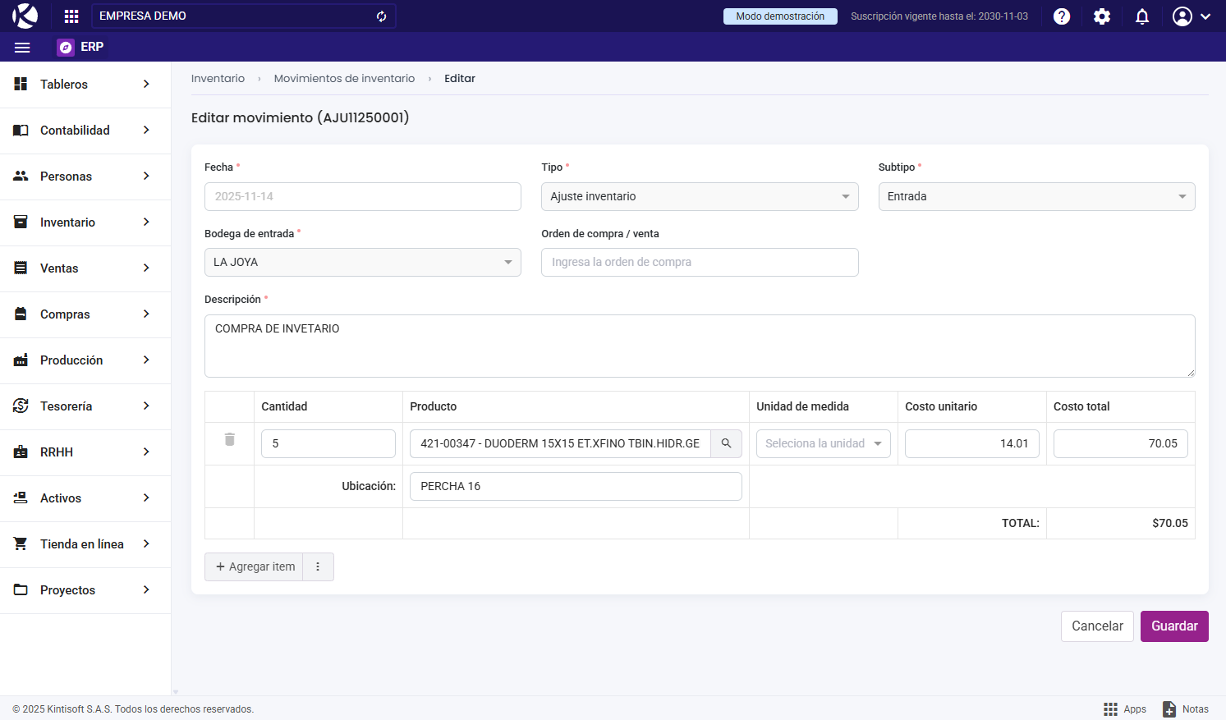Open the notifications bell
Screen dimensions: 1226x720
pyautogui.click(x=1142, y=16)
